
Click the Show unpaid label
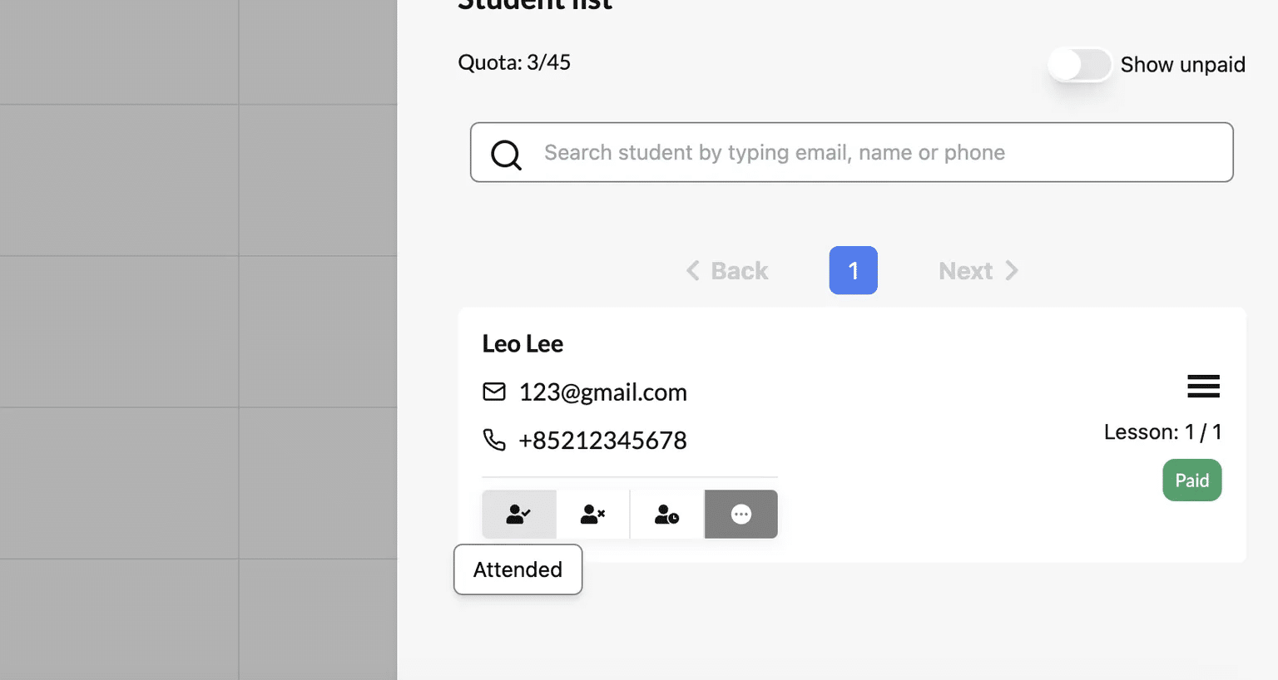coord(1182,65)
